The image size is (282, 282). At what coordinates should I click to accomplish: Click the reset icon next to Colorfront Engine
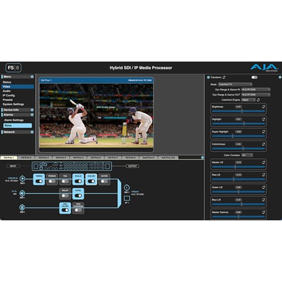point(258,100)
